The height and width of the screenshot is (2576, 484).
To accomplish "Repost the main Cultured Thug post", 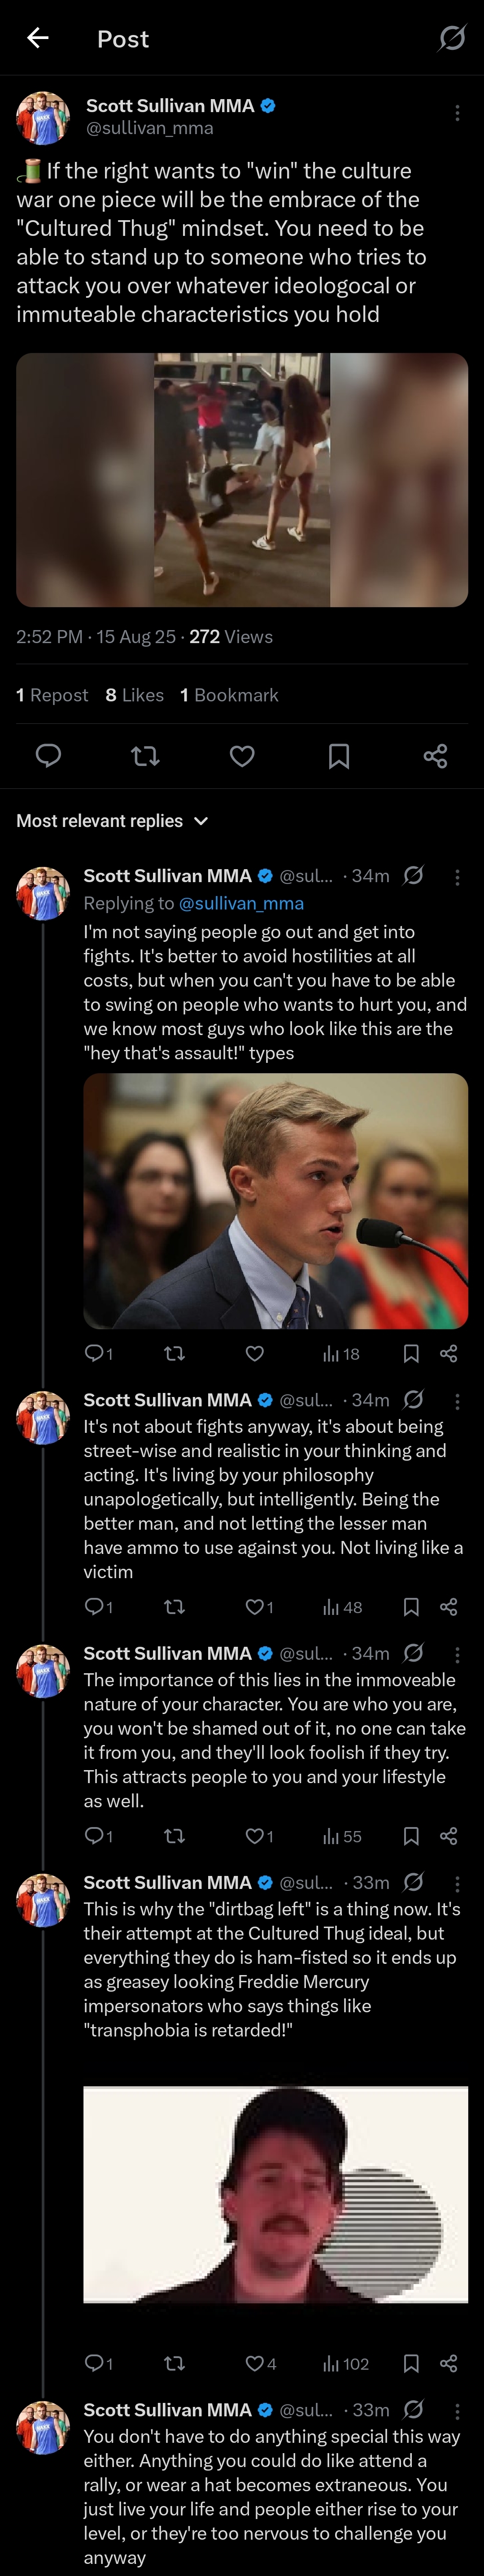I will tap(145, 756).
